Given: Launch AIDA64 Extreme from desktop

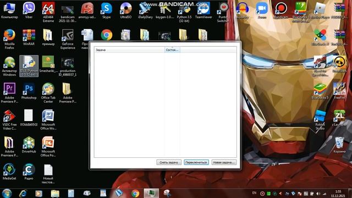Looking at the screenshot, I should tap(48, 12).
